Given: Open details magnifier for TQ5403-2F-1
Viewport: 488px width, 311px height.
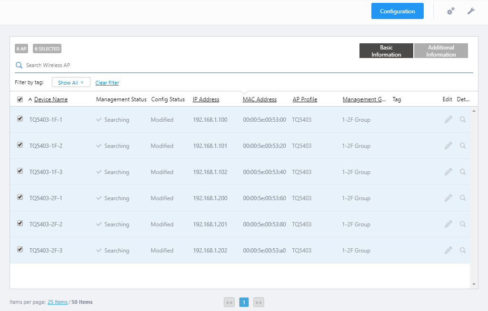Looking at the screenshot, I should point(462,198).
